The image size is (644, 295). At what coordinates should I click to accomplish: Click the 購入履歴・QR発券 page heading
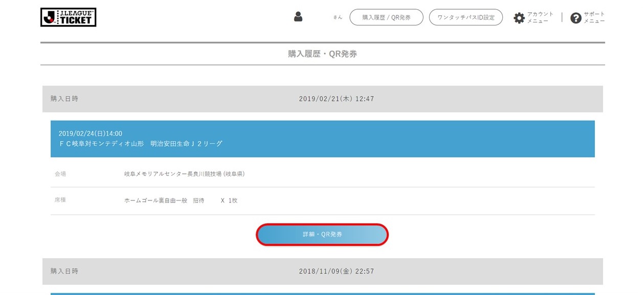(322, 54)
